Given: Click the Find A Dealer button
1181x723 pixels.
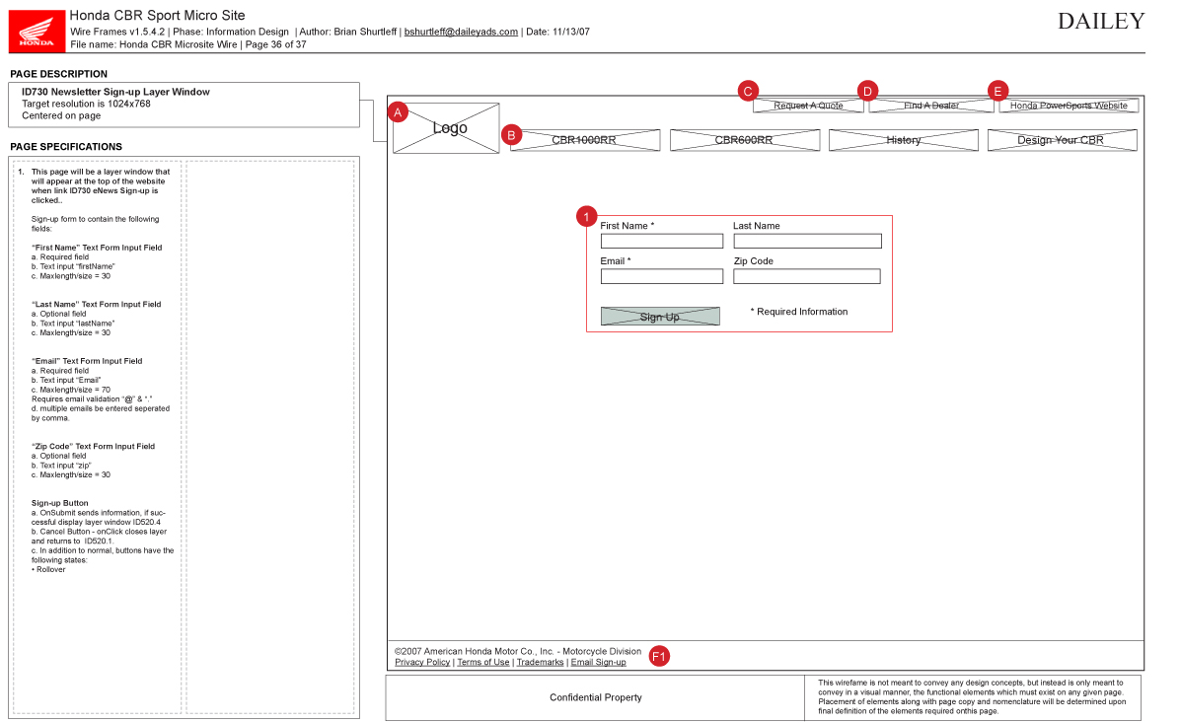Looking at the screenshot, I should 931,106.
